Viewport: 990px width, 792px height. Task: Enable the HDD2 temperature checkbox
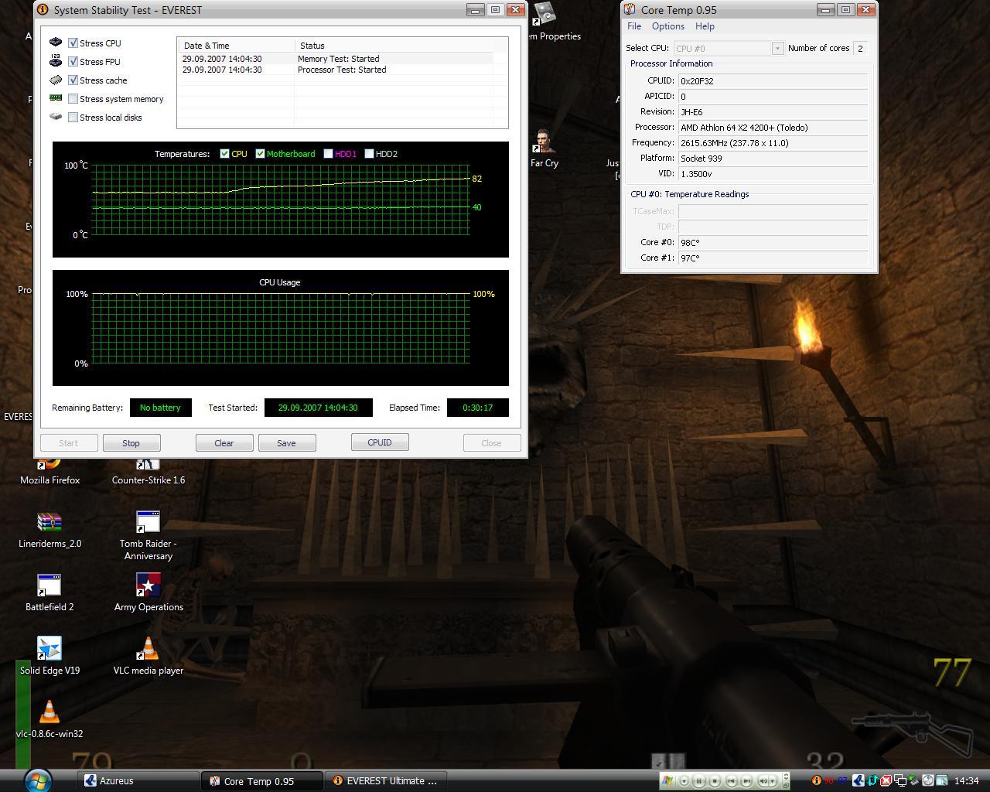[x=369, y=154]
